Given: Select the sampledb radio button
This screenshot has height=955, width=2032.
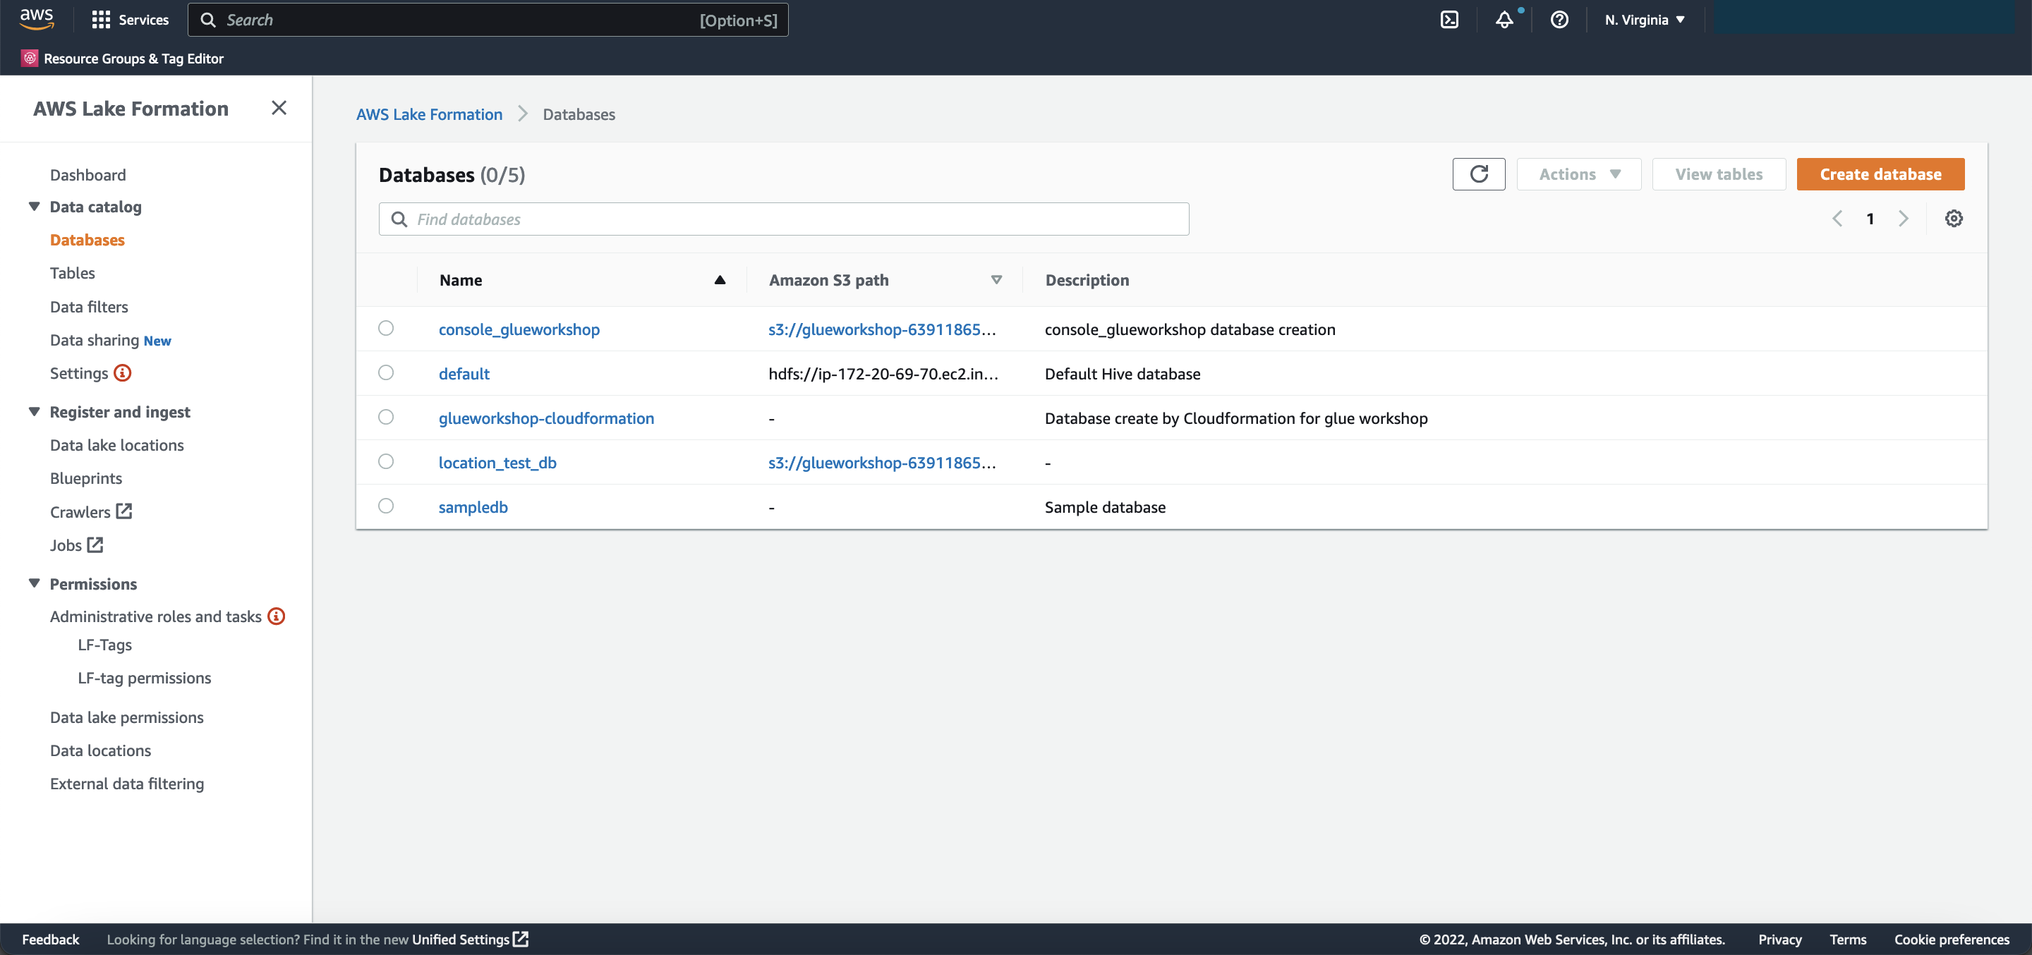Looking at the screenshot, I should 386,506.
